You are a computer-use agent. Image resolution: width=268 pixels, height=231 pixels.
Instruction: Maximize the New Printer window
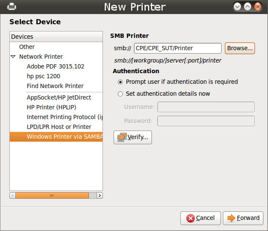[x=248, y=7]
